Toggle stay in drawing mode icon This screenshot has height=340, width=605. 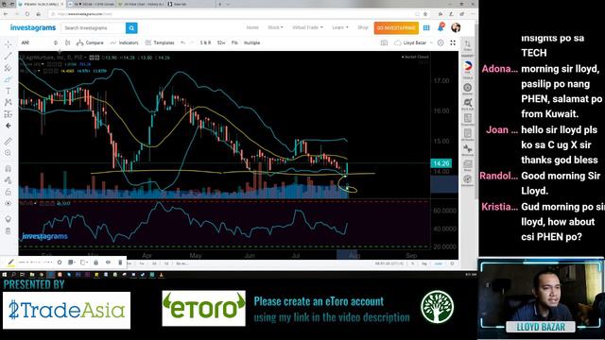9,180
